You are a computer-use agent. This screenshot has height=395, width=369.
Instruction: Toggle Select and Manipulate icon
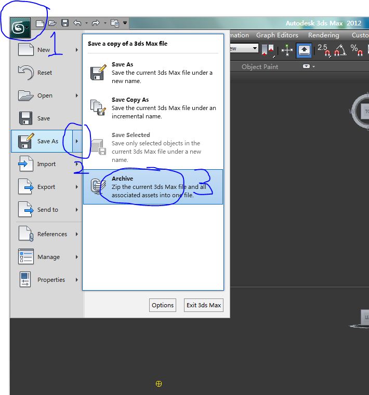287,50
